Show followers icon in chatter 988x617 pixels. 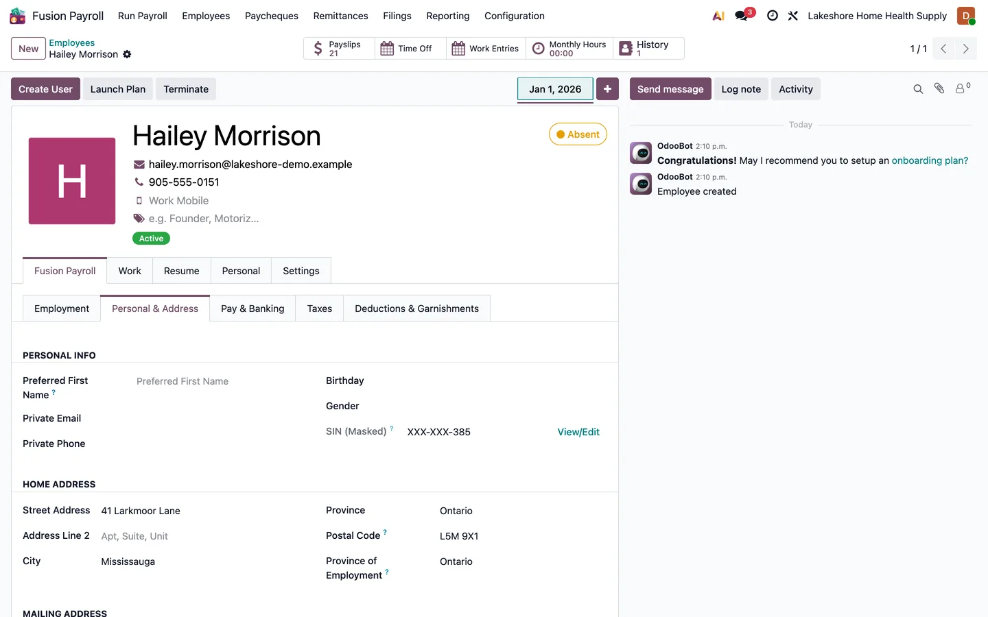pyautogui.click(x=963, y=88)
